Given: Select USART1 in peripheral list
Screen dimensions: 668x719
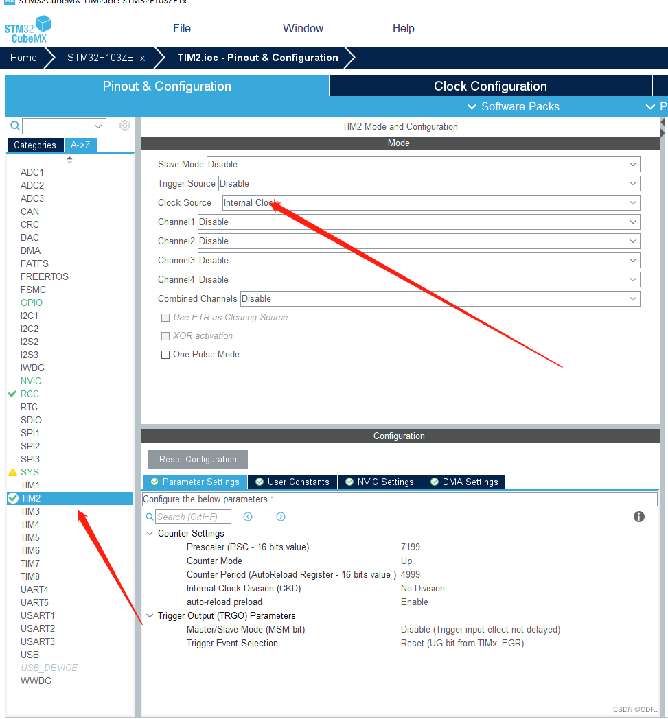Looking at the screenshot, I should pos(38,615).
